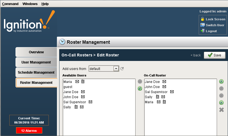The image size is (228, 136).
Task: Click the Ignition logo
Action: [x=29, y=21]
